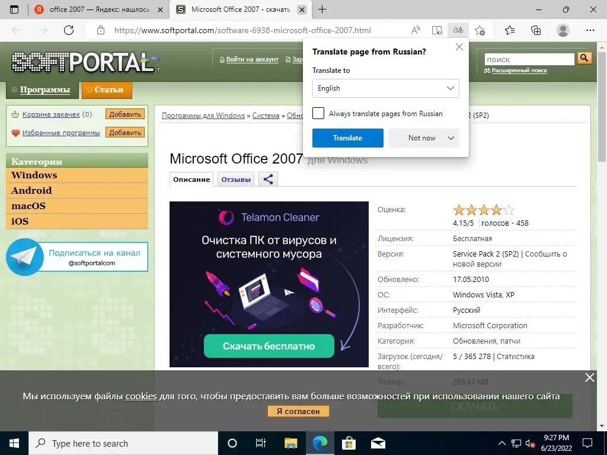
Task: Open Корзина закачек link
Action: click(51, 114)
